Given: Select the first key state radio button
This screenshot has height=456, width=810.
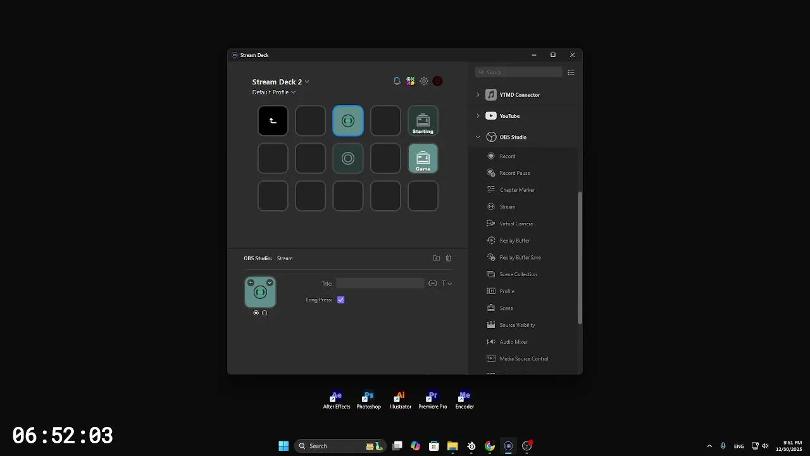Looking at the screenshot, I should 256,313.
